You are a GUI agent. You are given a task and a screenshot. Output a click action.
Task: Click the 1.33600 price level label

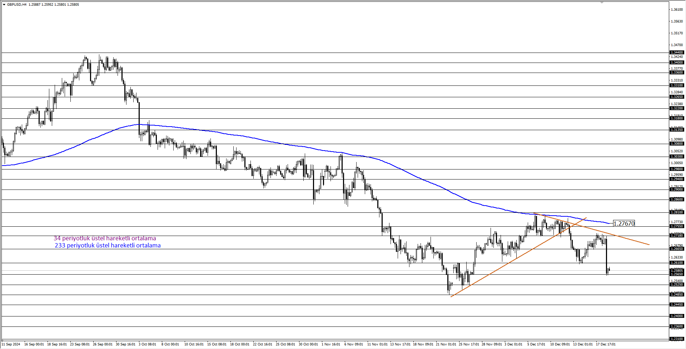[677, 73]
